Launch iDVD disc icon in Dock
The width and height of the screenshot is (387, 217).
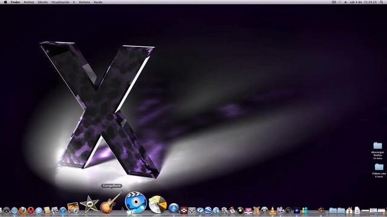(x=135, y=202)
